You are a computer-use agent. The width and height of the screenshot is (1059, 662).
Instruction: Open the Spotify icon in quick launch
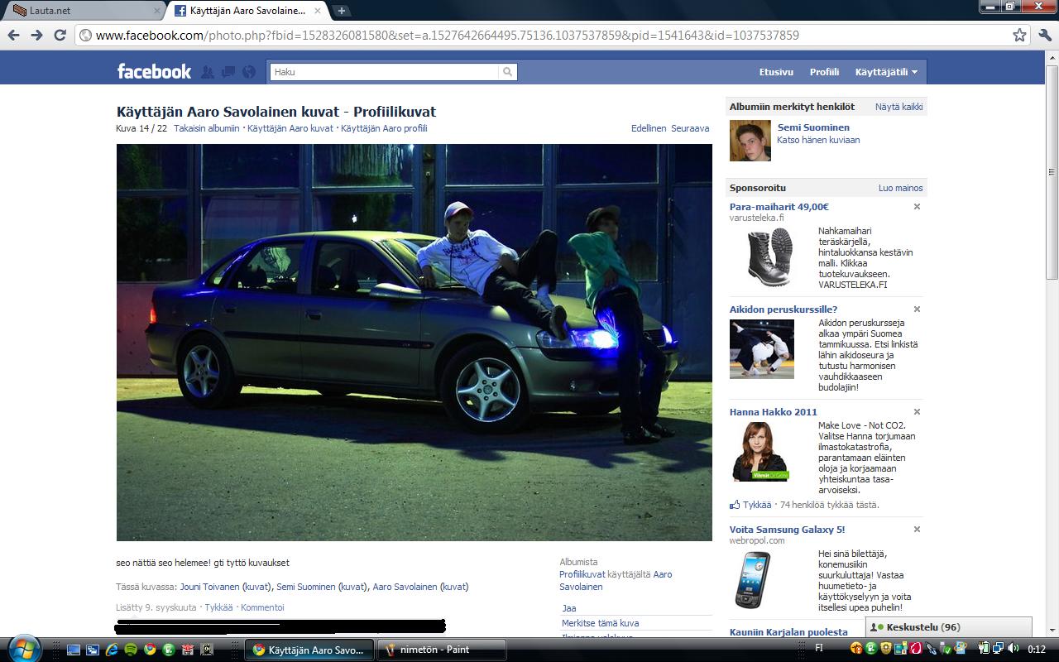coord(132,650)
